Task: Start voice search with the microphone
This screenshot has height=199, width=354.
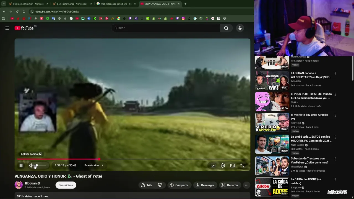Action: tap(240, 28)
